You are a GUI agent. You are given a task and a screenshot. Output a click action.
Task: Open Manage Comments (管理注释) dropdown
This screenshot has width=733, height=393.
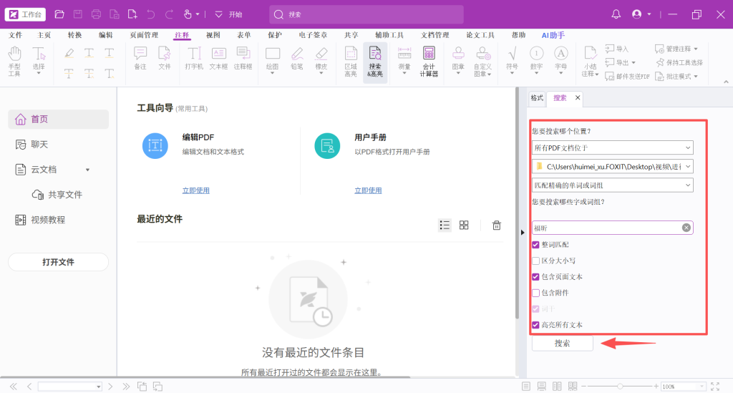(676, 49)
